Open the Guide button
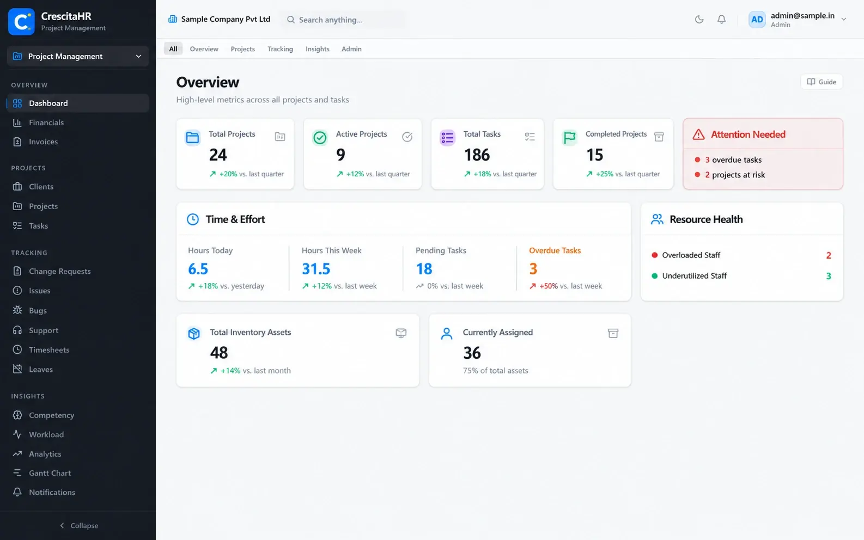This screenshot has height=540, width=864. click(x=822, y=82)
